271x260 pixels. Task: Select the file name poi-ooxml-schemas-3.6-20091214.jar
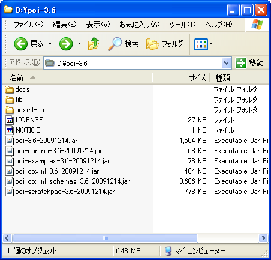point(73,181)
